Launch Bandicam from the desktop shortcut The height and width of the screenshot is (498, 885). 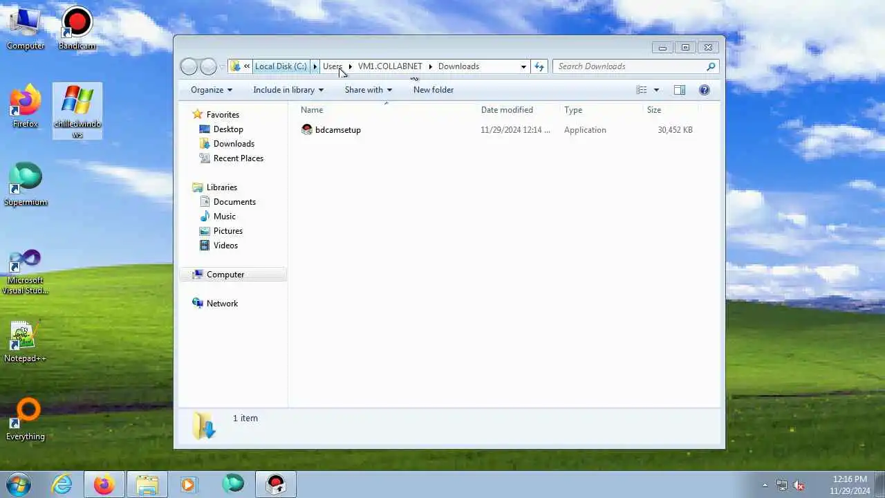77,28
